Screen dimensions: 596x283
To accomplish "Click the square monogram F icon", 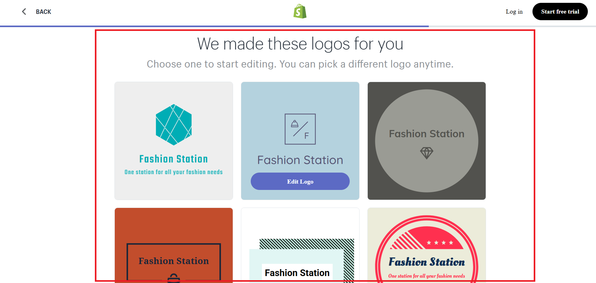I will click(x=300, y=129).
